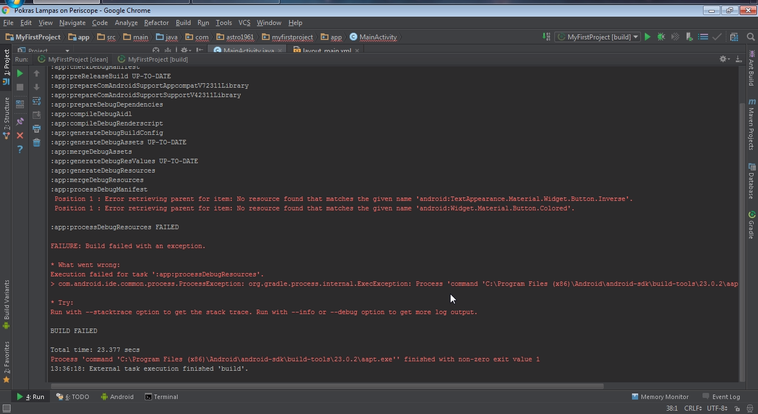This screenshot has width=758, height=414.
Task: Toggle the 2: Favorites side panel
Action: pyautogui.click(x=6, y=362)
